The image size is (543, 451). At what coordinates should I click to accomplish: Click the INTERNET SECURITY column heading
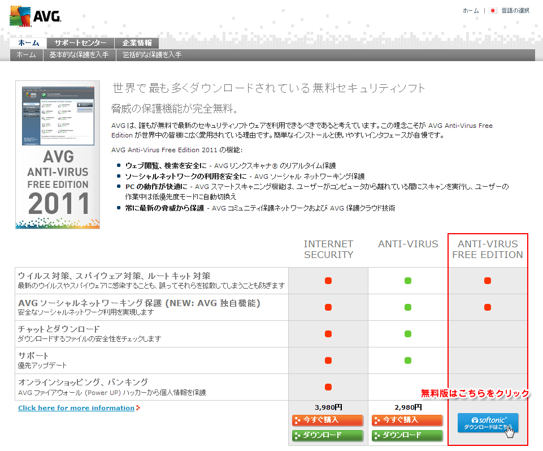tap(328, 250)
